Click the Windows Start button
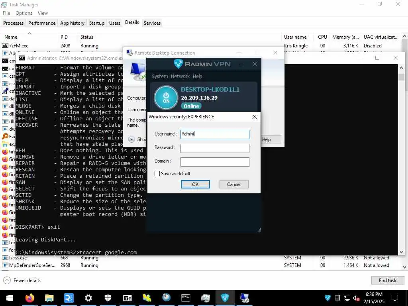Viewport: 408px width, 306px height. tap(10, 298)
